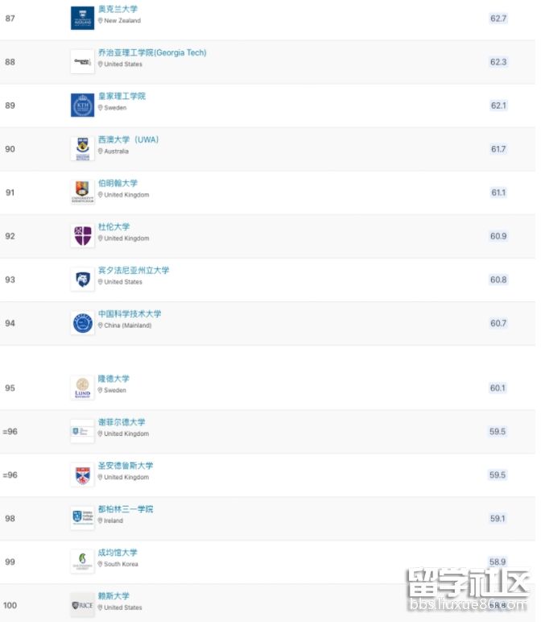Click the University of Western Australia crest
The image size is (541, 622).
(x=82, y=148)
